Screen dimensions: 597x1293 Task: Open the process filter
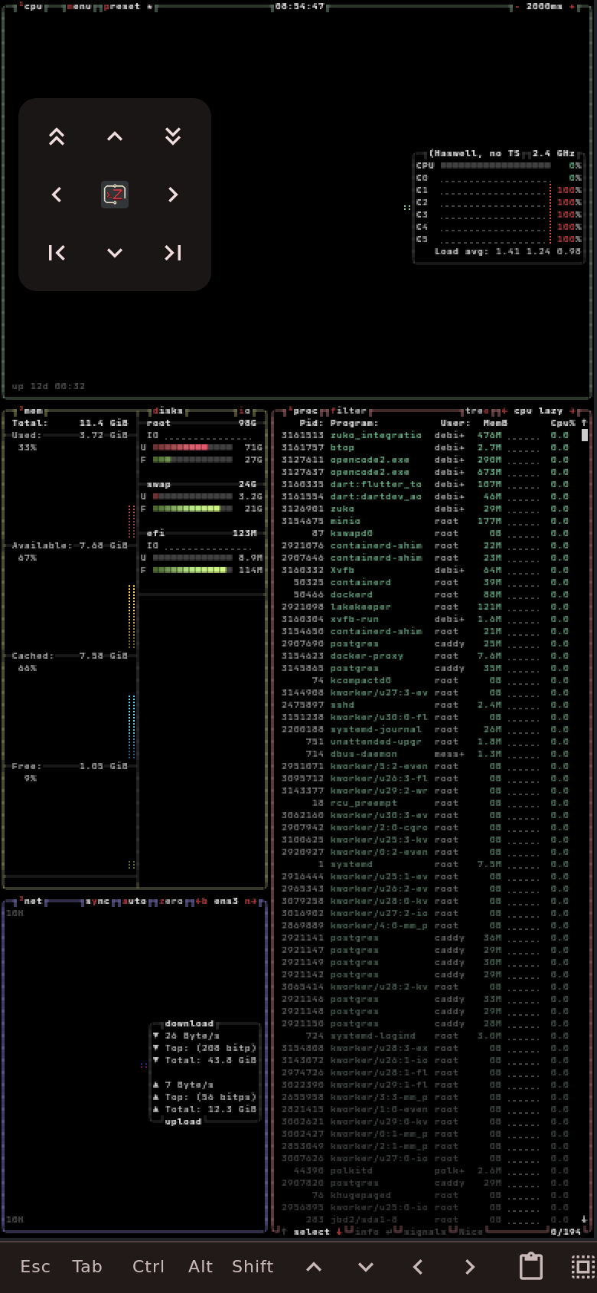coord(348,411)
